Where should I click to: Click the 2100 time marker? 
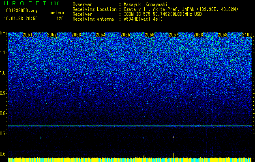click(247, 35)
